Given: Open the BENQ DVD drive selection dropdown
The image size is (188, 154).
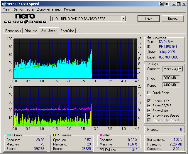Looking at the screenshot, I should tap(123, 19).
